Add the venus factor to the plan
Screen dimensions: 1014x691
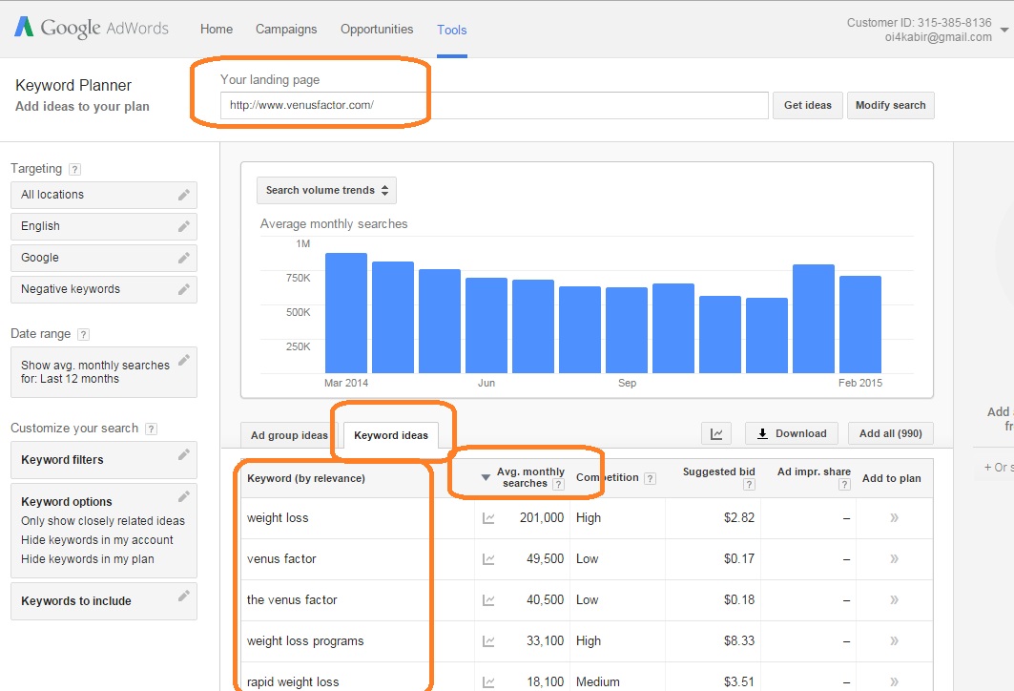(895, 599)
